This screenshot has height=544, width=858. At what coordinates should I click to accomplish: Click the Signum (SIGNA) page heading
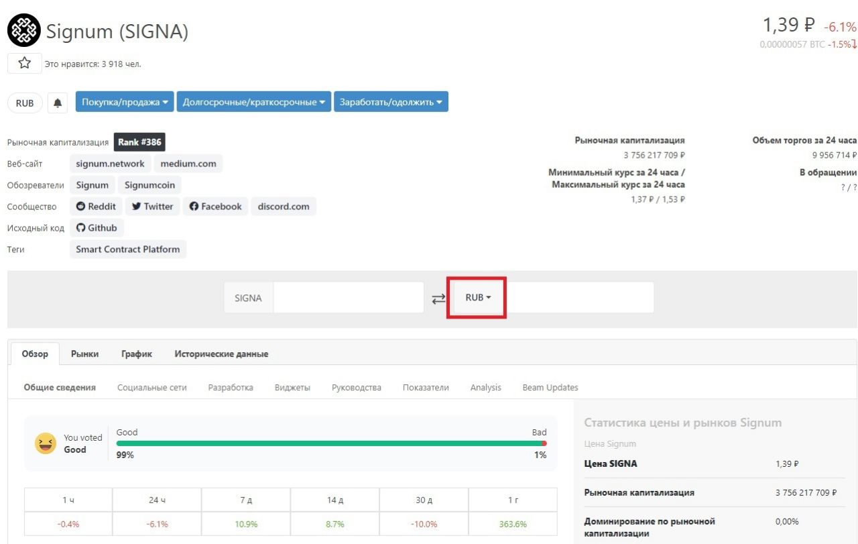(117, 31)
